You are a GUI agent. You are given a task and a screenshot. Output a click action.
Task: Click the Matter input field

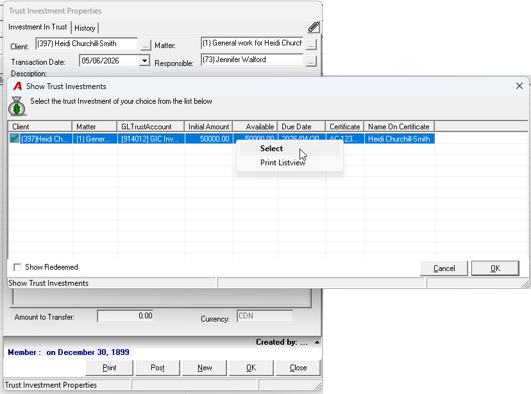252,44
